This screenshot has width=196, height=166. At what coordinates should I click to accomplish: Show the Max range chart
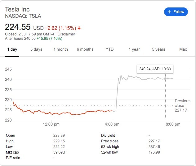point(183,49)
